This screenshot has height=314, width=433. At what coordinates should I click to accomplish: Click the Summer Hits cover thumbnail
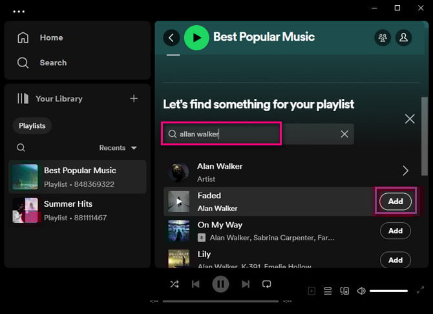pos(25,210)
